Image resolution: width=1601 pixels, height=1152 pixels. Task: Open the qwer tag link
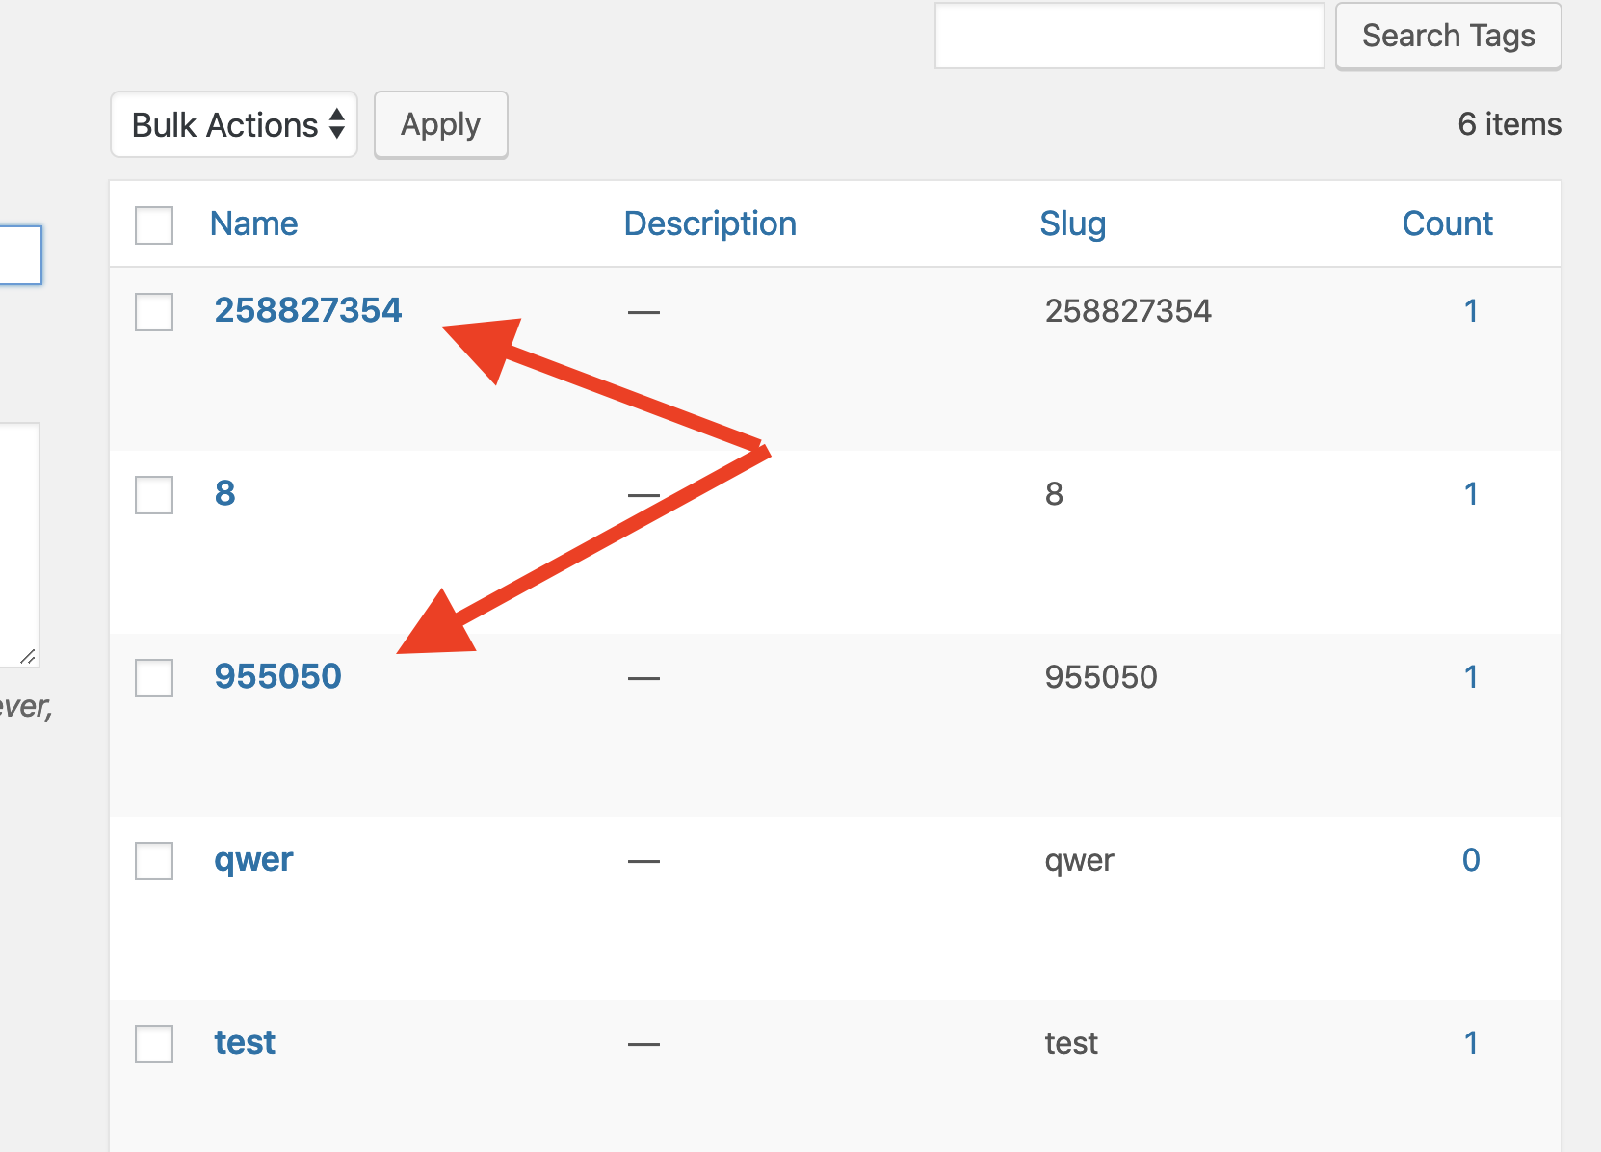253,860
